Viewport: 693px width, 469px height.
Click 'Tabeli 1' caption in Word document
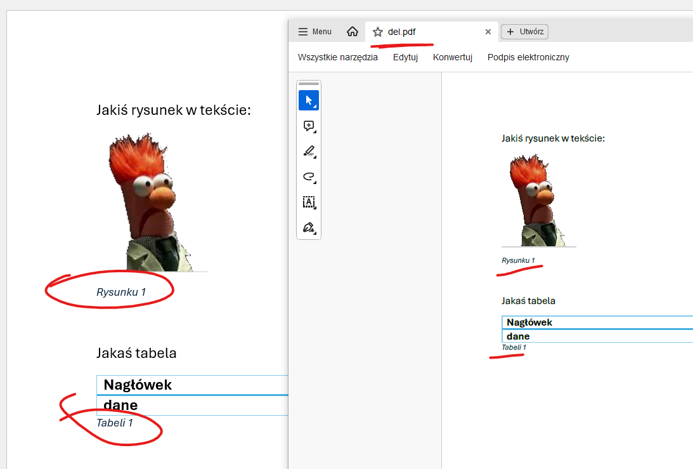115,423
